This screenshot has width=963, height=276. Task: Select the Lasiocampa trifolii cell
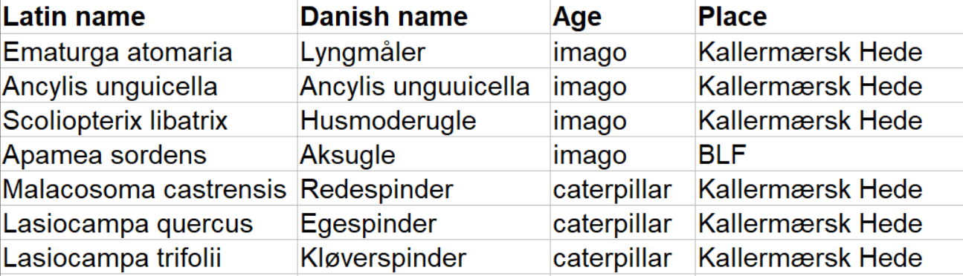149,258
